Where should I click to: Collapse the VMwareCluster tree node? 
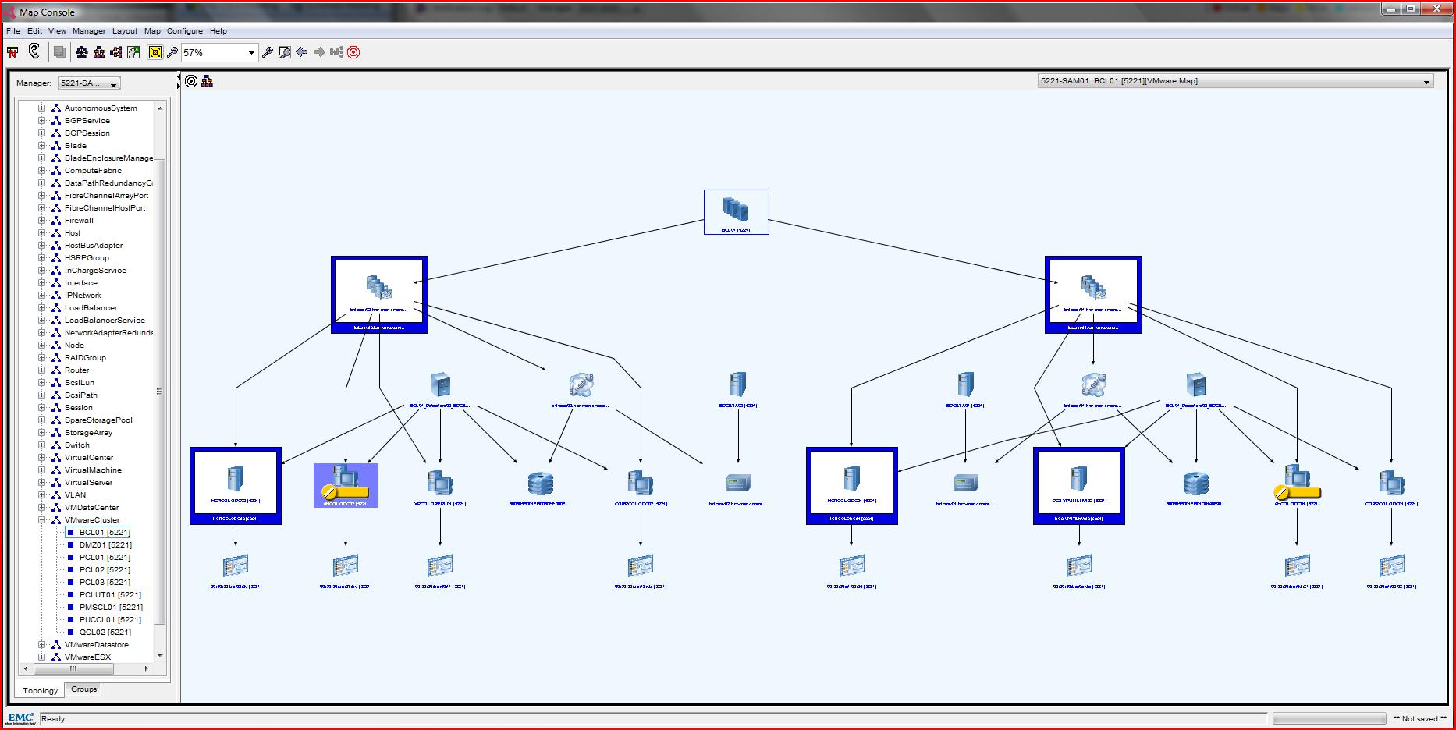[42, 520]
